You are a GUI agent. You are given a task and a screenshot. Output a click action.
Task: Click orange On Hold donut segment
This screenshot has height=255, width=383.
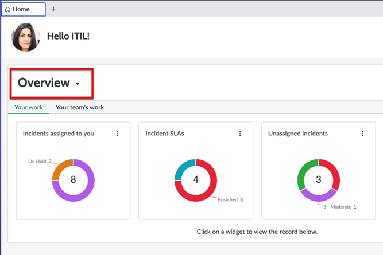(x=60, y=167)
